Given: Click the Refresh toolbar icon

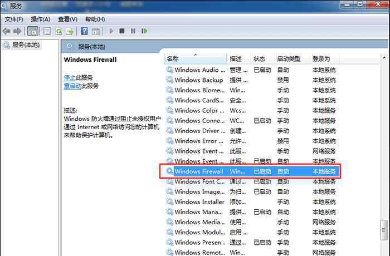Looking at the screenshot, I should (x=58, y=31).
